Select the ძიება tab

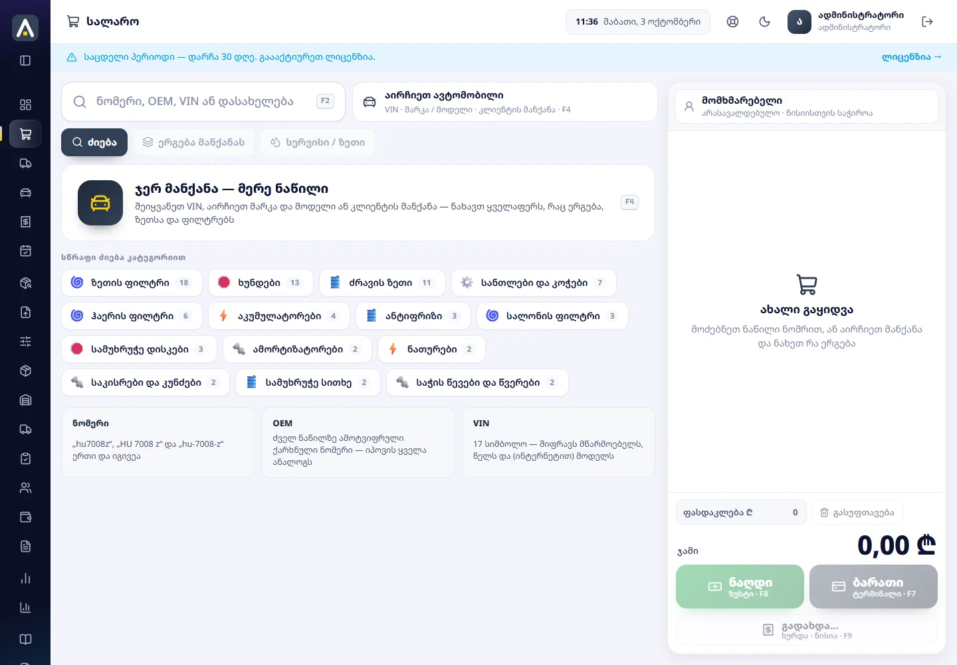click(x=94, y=142)
